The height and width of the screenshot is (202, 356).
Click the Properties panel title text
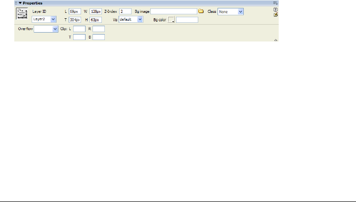click(x=33, y=3)
